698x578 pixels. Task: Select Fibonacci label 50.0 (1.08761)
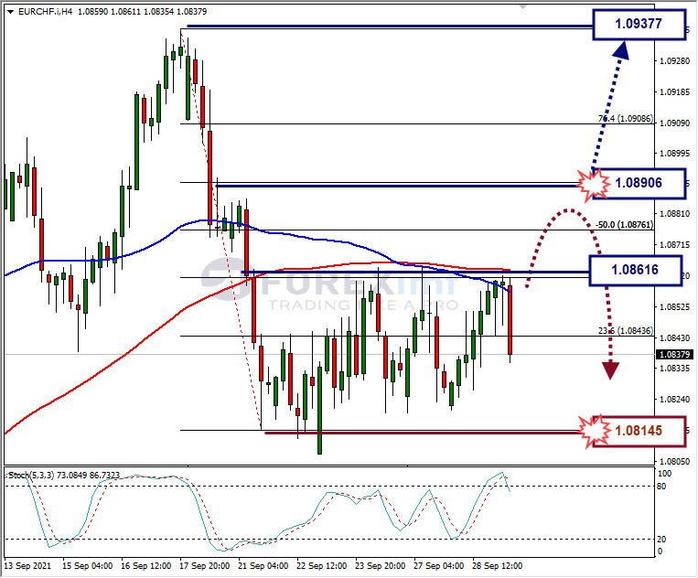coord(625,225)
